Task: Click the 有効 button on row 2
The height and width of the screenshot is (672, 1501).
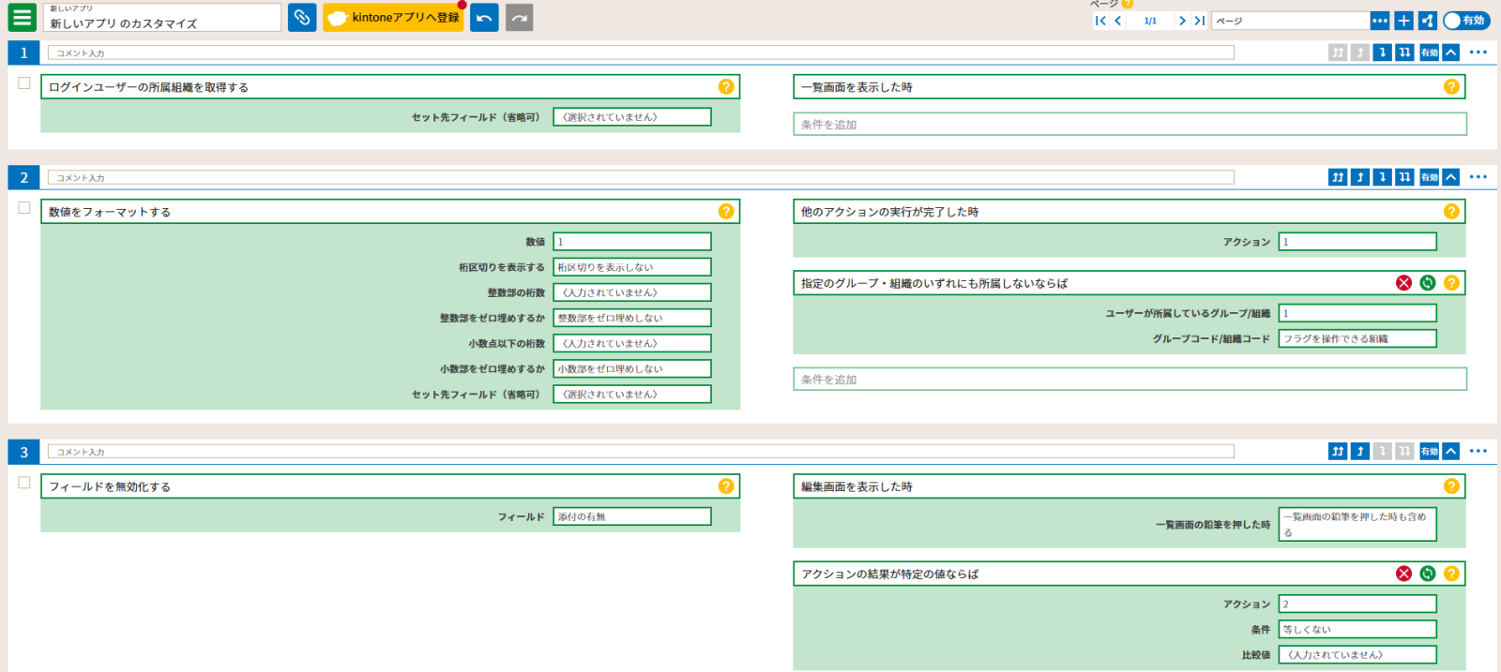Action: 1429,177
